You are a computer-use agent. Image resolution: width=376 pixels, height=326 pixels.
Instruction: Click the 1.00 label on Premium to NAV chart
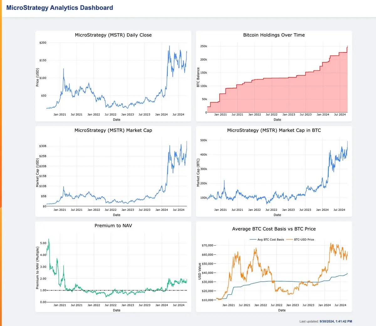click(x=43, y=291)
